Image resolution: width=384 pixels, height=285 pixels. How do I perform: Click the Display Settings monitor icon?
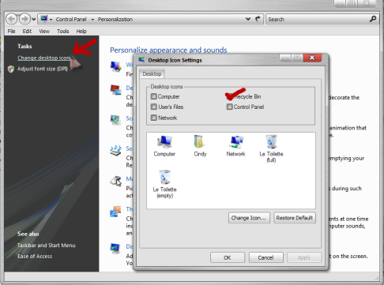(115, 249)
